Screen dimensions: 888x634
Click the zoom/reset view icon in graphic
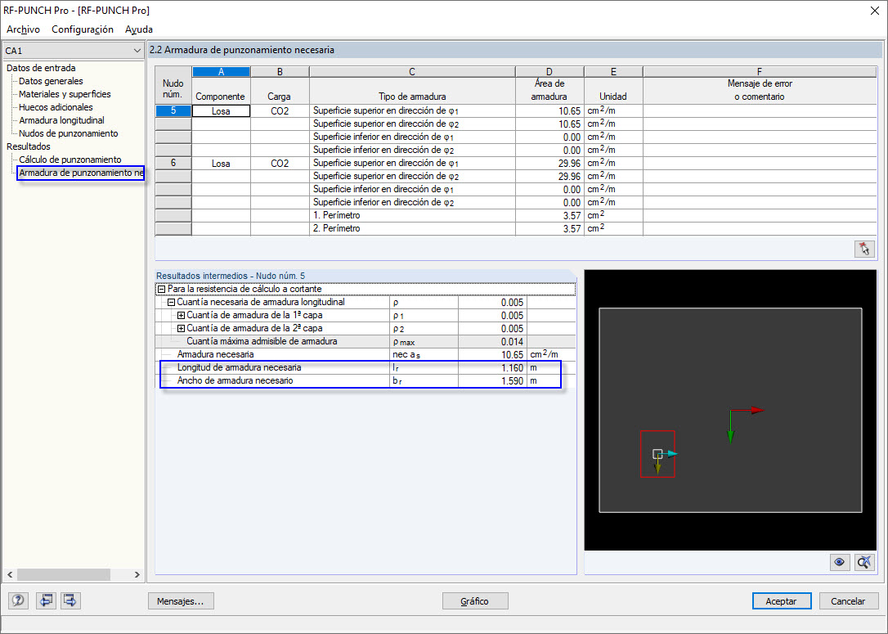[x=864, y=562]
